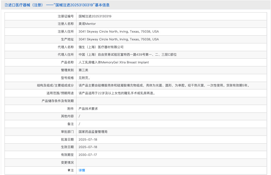Click the 生产地址 Skyway Circle address value
The height and width of the screenshot is (175, 271).
tap(118, 39)
